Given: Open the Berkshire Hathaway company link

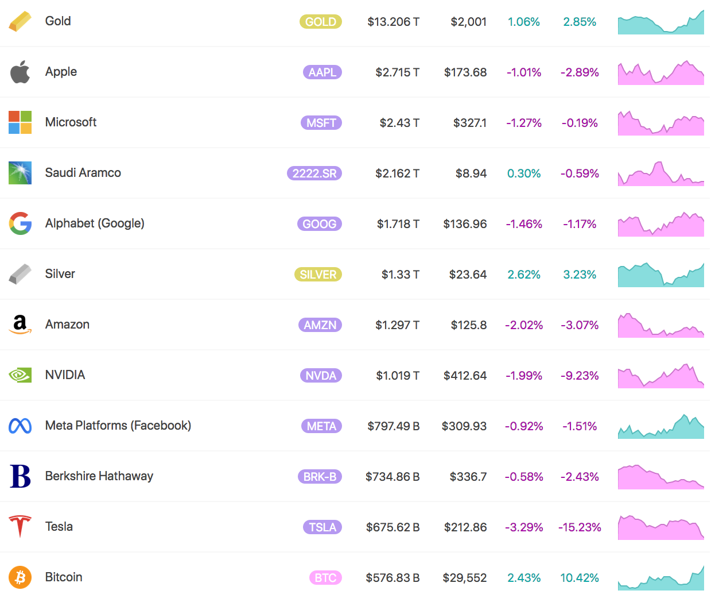Looking at the screenshot, I should 99,476.
